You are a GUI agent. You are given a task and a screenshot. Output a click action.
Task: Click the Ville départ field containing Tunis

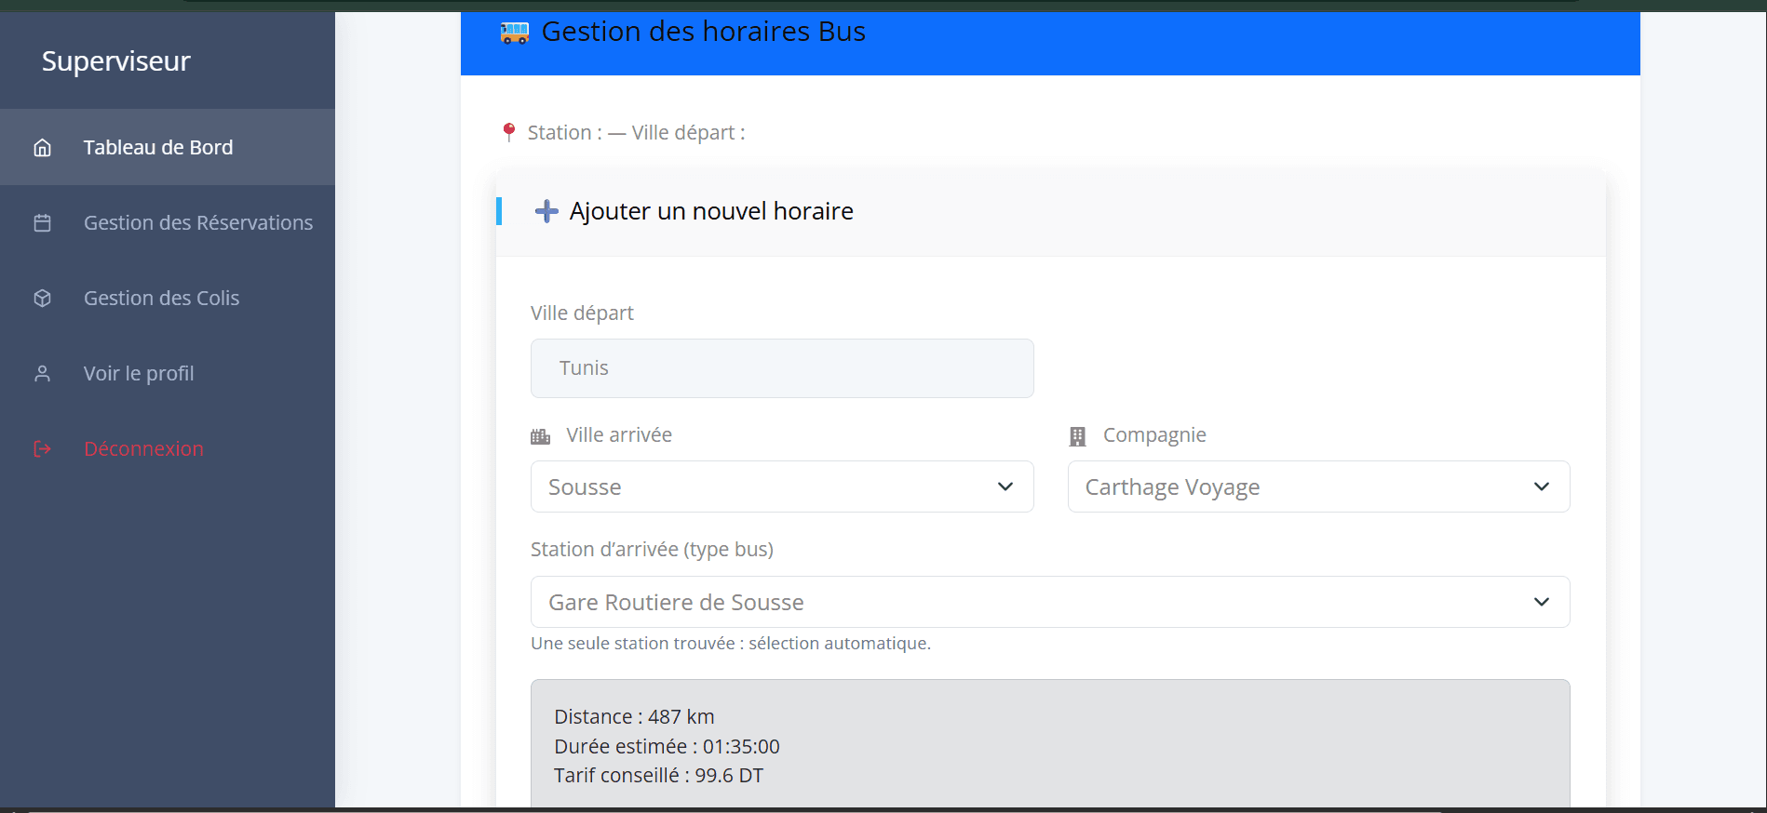(782, 368)
